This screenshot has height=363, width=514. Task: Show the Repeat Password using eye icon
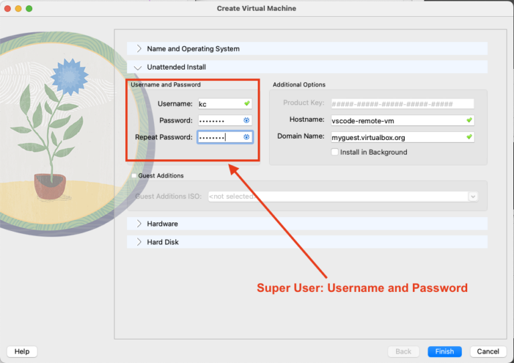coord(246,137)
